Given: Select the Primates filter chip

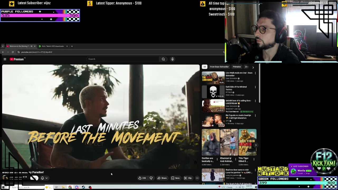Looking at the screenshot, I should coord(237,67).
